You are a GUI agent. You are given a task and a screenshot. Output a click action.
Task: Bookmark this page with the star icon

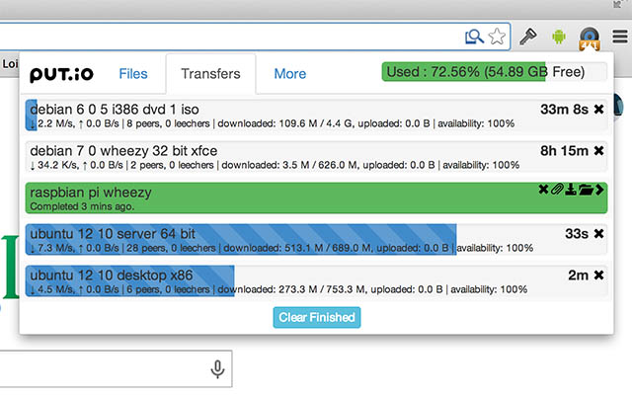tap(497, 37)
